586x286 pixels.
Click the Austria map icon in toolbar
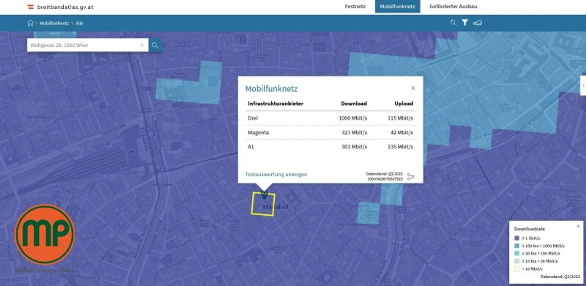click(x=478, y=23)
